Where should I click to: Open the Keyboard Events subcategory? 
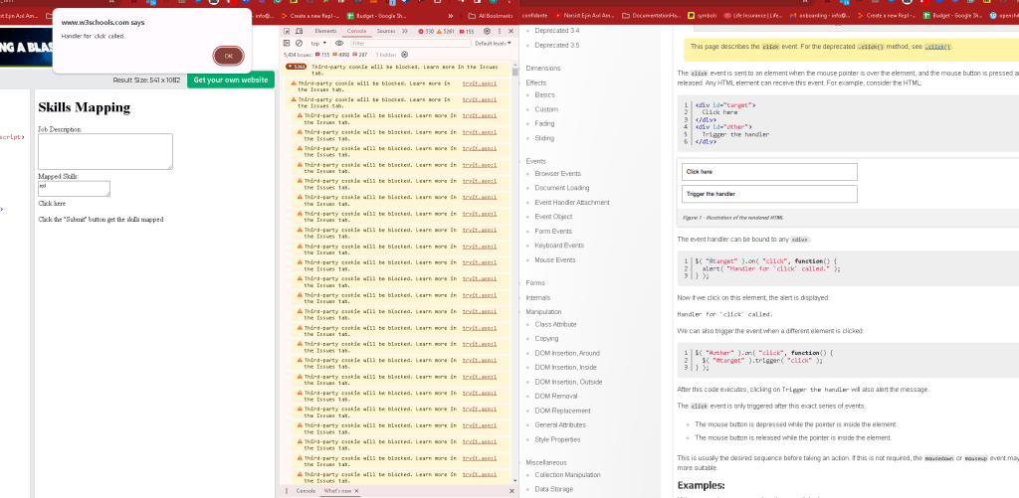tap(559, 246)
